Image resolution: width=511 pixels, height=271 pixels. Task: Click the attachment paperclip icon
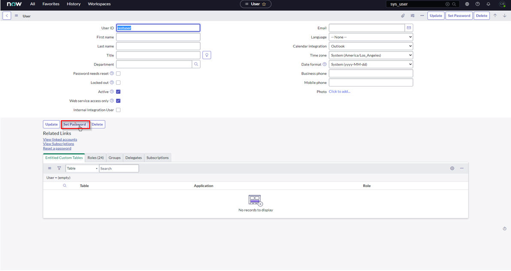pos(403,16)
